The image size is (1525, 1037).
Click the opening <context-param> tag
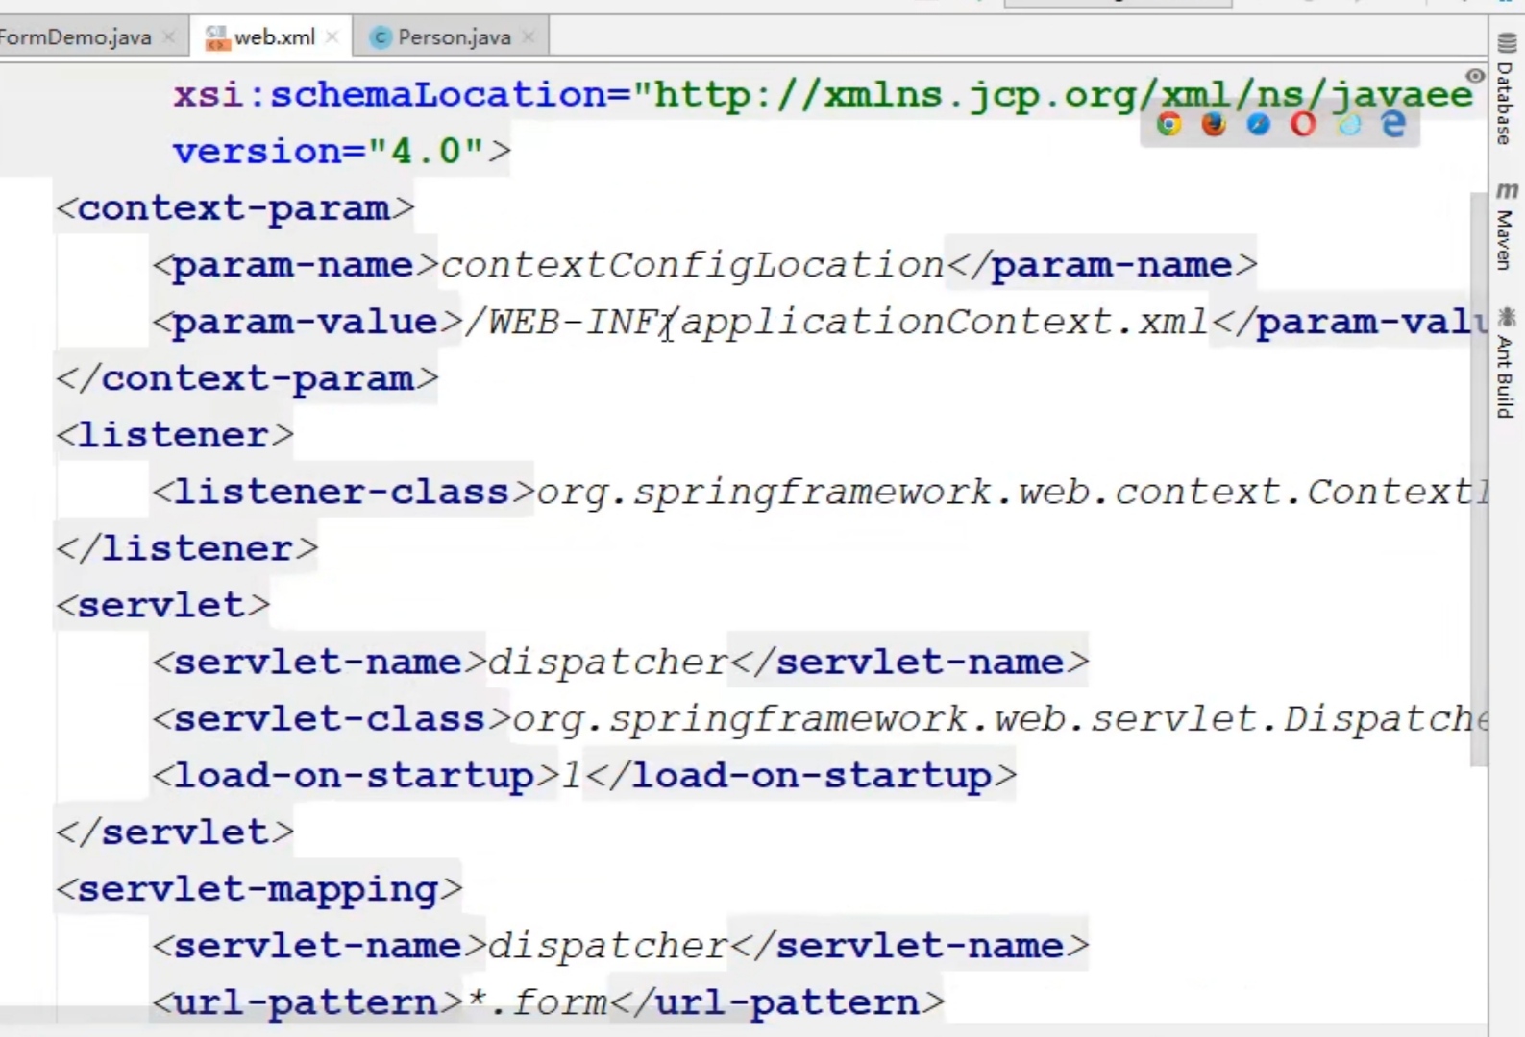(x=235, y=207)
